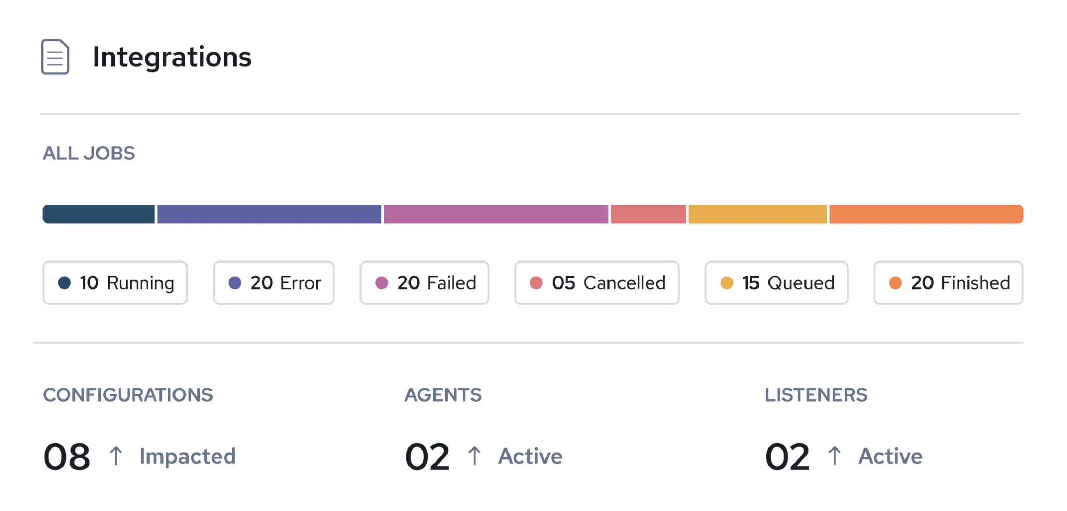The height and width of the screenshot is (511, 1067).
Task: Click the up arrow in Listeners section
Action: point(834,456)
